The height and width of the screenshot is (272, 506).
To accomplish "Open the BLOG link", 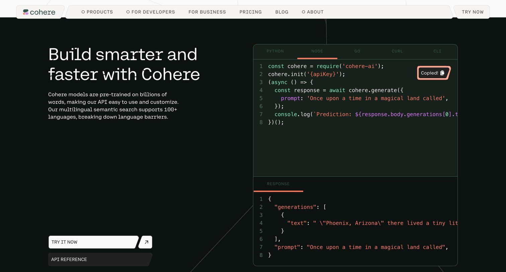I will [282, 12].
